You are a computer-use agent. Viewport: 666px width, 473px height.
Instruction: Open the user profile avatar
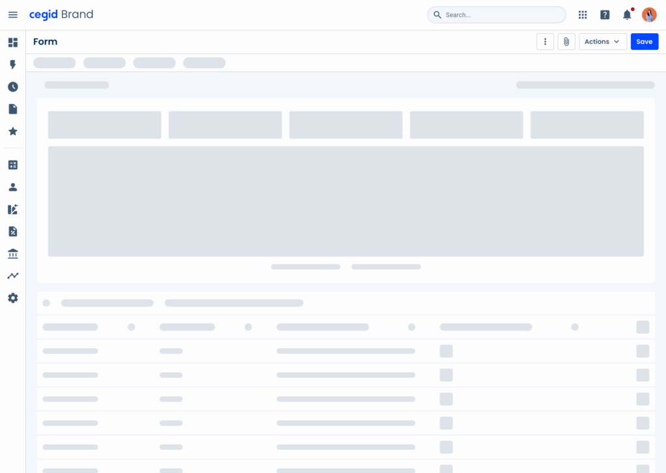pyautogui.click(x=649, y=15)
